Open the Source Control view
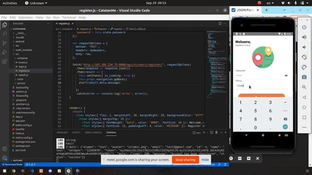This screenshot has height=175, width=312. 4,43
